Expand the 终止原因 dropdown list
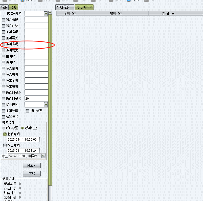The width and height of the screenshot is (203, 201). click(46, 104)
